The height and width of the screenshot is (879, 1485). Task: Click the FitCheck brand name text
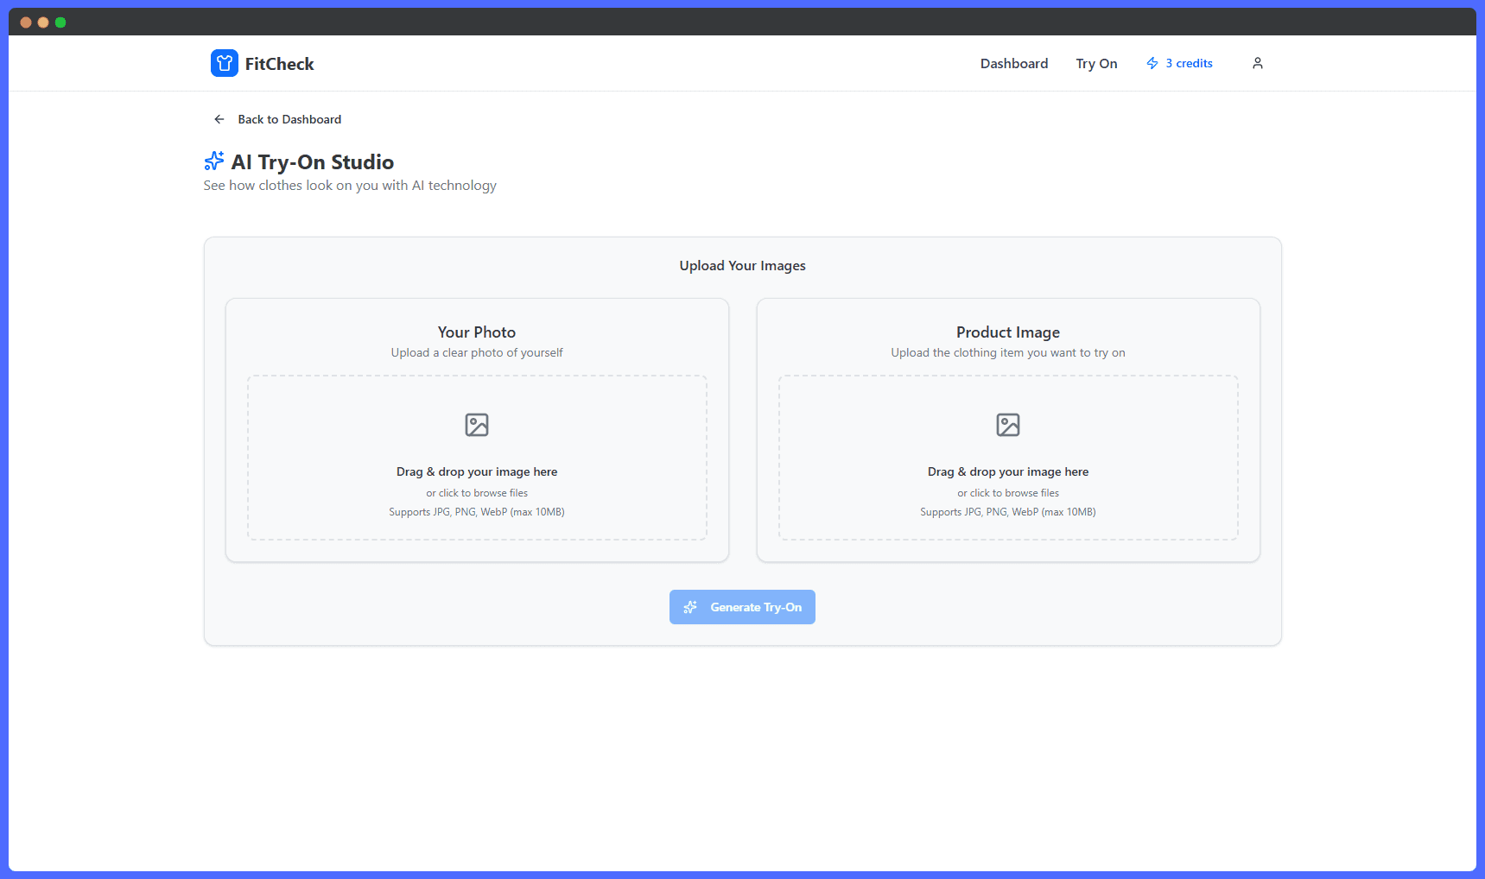pos(279,64)
